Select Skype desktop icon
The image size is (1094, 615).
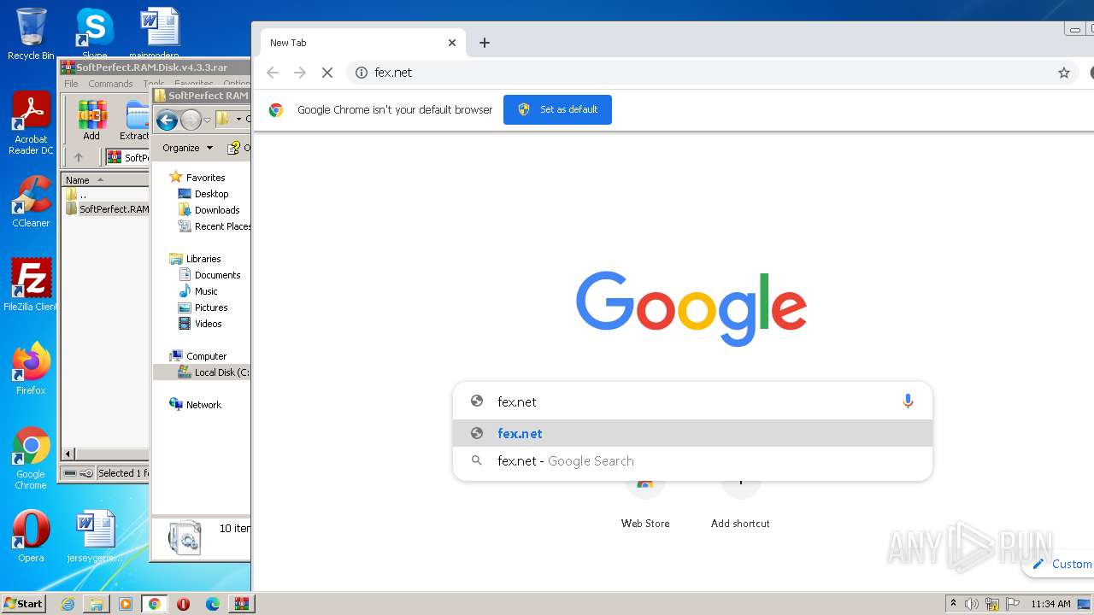[x=95, y=32]
